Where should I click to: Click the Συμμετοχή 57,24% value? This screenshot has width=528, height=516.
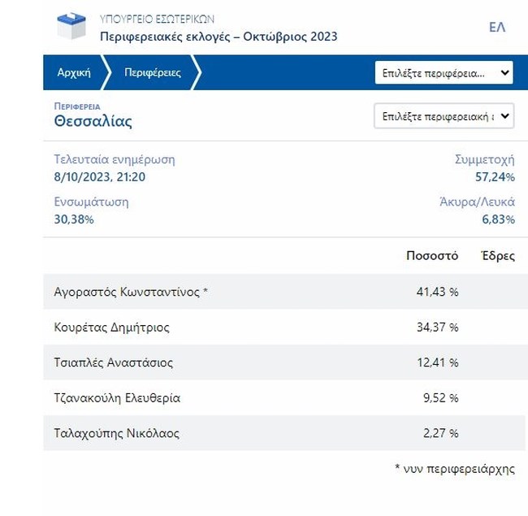click(x=495, y=176)
